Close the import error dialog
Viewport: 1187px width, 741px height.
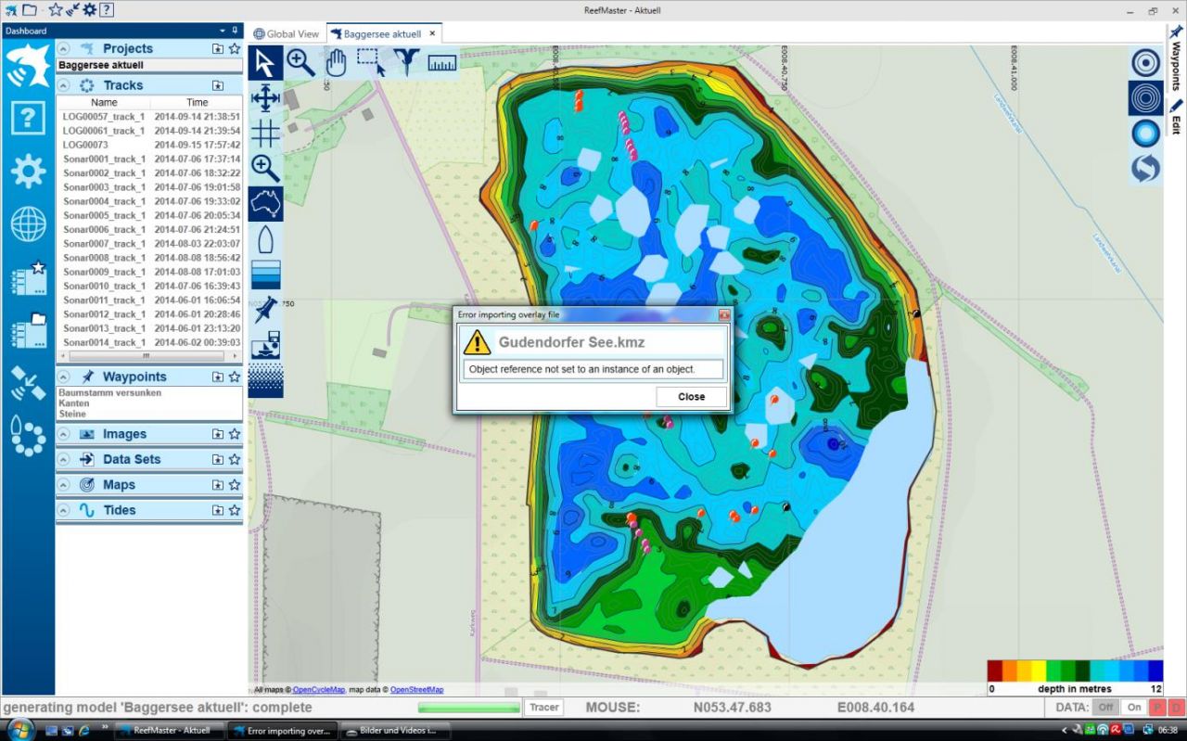pos(691,396)
